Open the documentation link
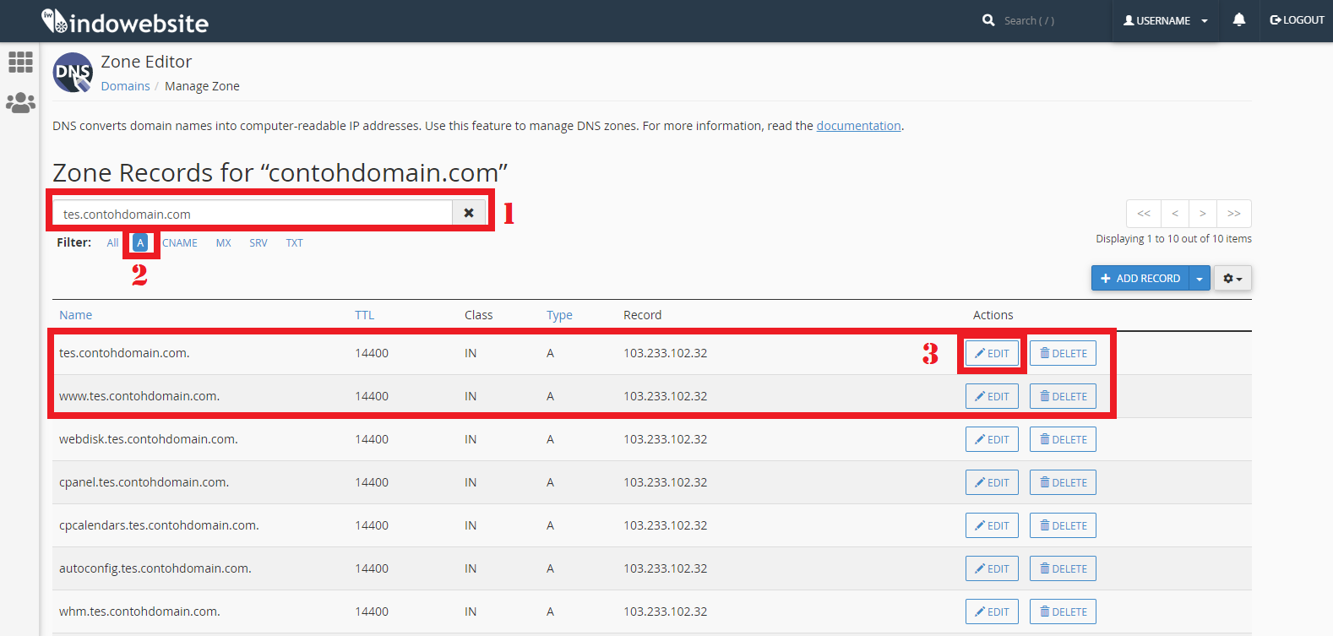Image resolution: width=1333 pixels, height=636 pixels. (858, 126)
